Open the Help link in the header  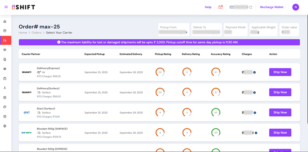coord(208,7)
